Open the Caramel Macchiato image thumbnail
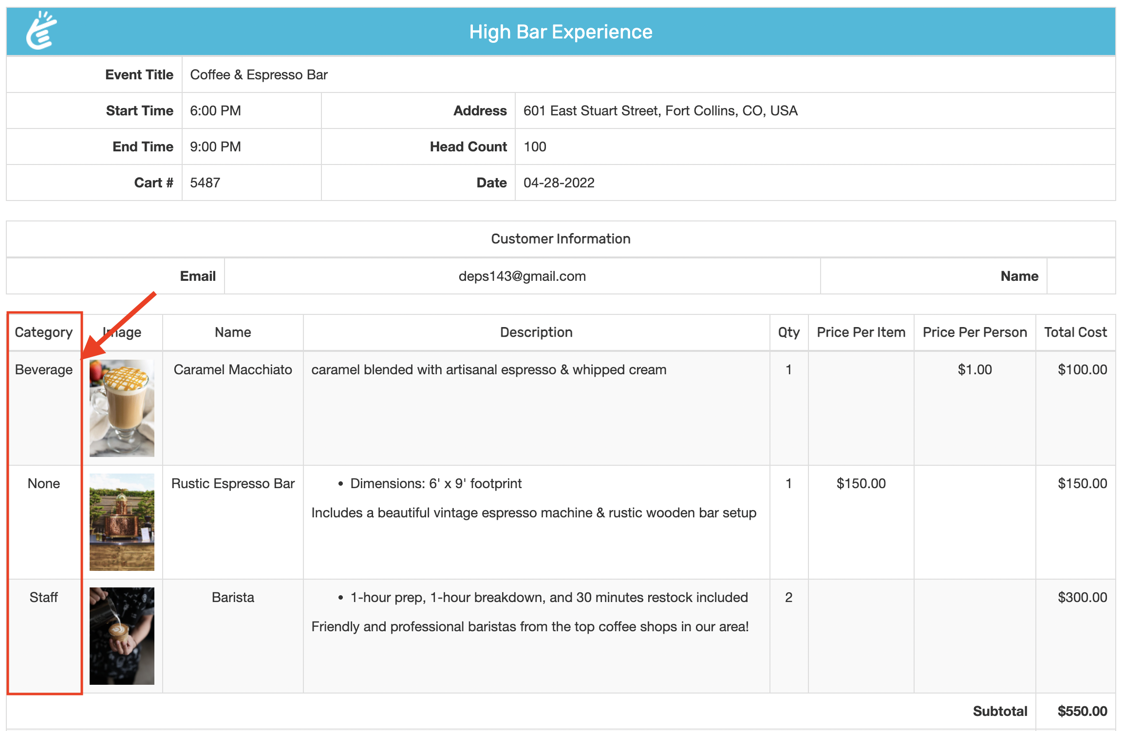 122,408
